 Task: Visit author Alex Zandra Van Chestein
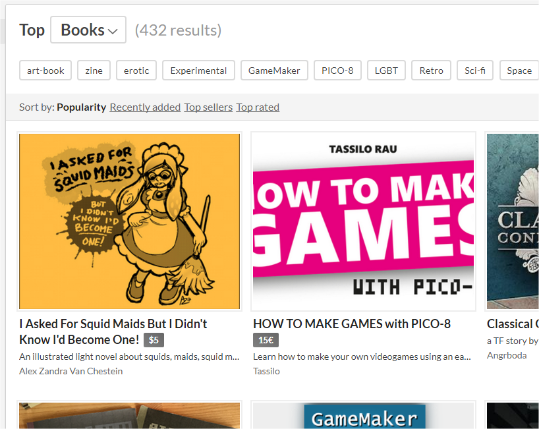click(x=71, y=371)
